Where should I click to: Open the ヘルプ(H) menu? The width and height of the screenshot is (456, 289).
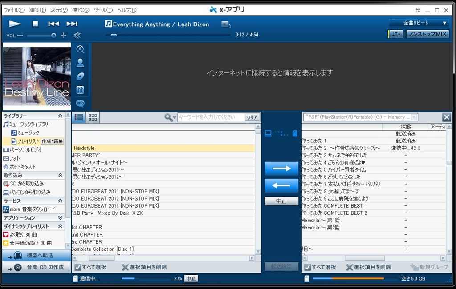[127, 10]
